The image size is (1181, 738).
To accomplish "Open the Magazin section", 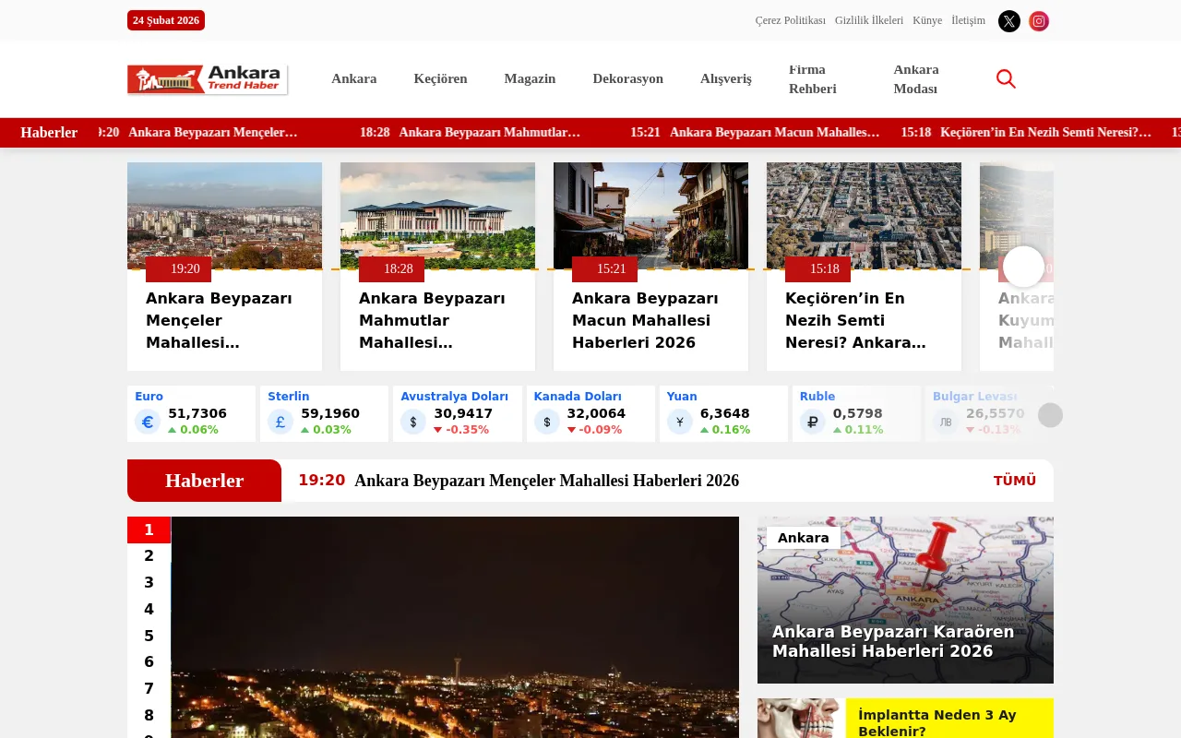I will pos(530,78).
